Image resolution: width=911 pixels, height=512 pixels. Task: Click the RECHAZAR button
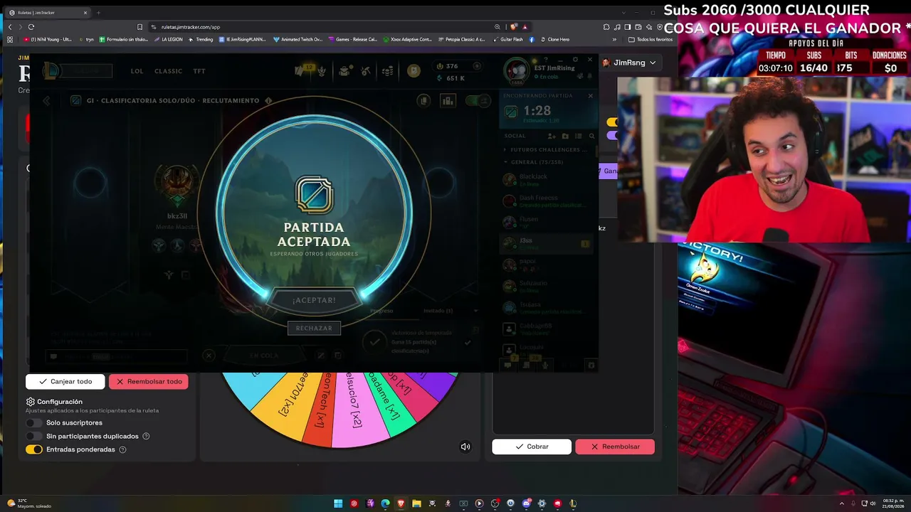coord(314,328)
